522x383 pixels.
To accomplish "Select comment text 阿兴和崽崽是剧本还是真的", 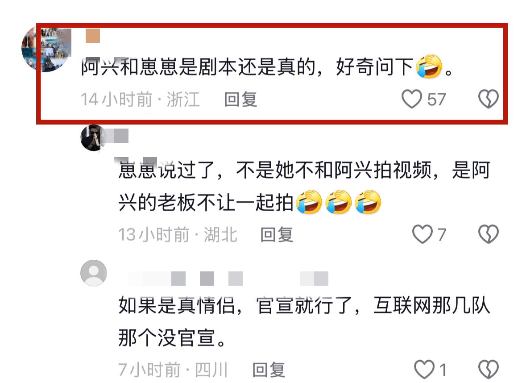I will (198, 67).
